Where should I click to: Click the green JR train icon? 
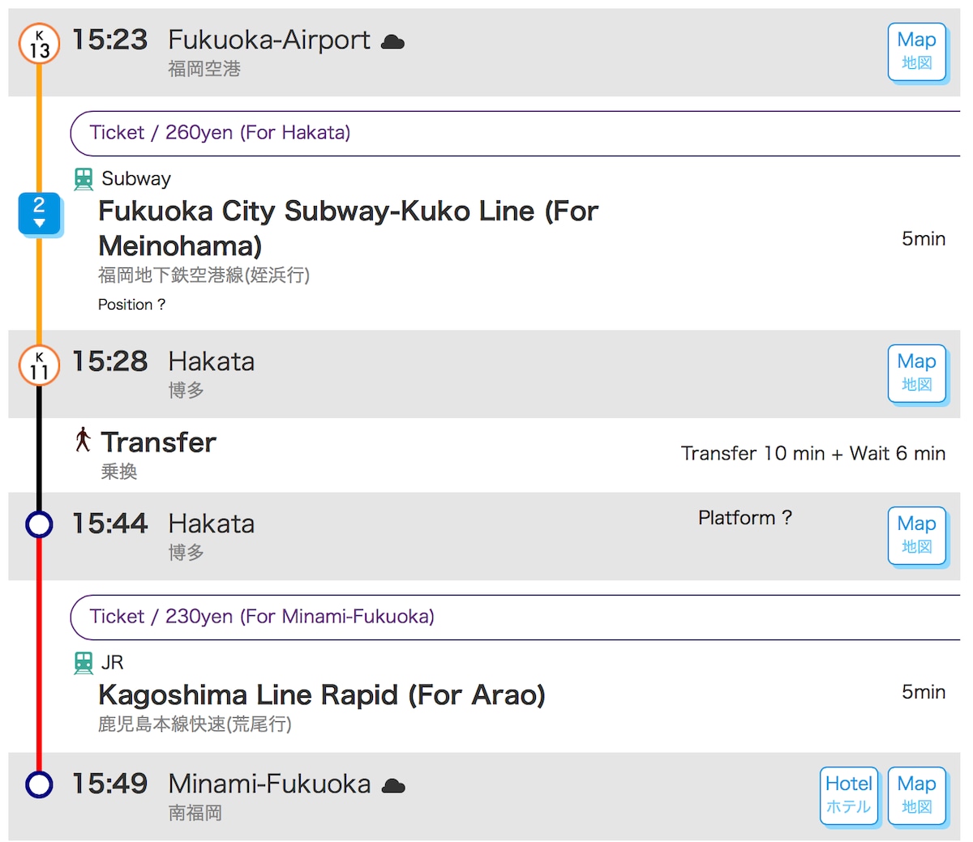[x=84, y=663]
